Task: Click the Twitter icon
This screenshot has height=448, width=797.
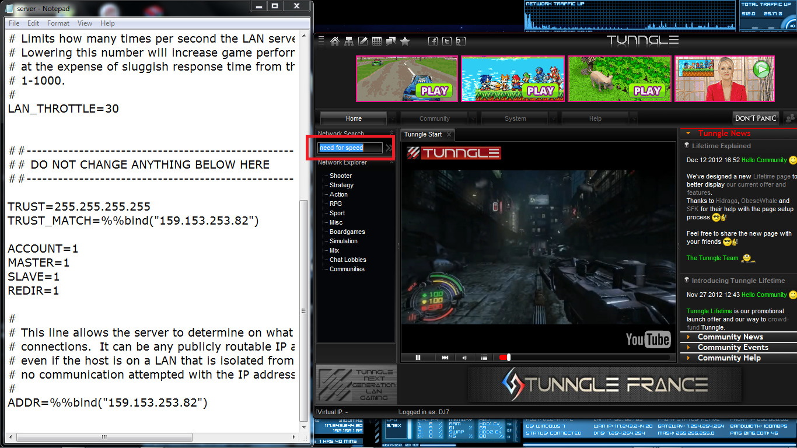Action: (x=446, y=41)
